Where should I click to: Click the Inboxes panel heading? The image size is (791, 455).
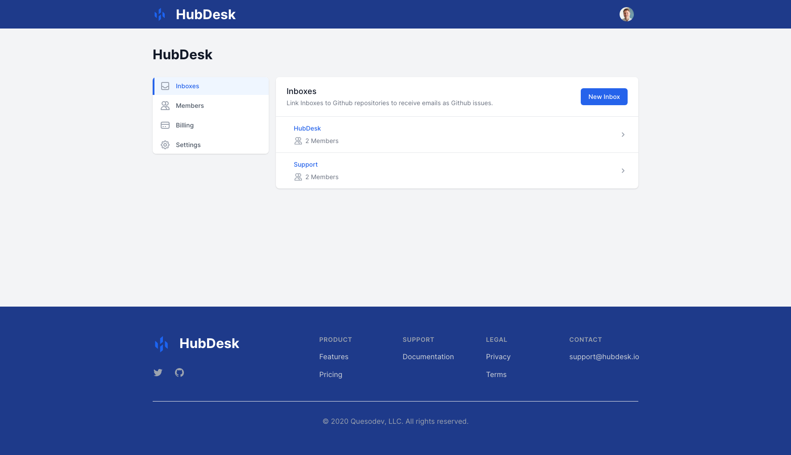pos(301,91)
